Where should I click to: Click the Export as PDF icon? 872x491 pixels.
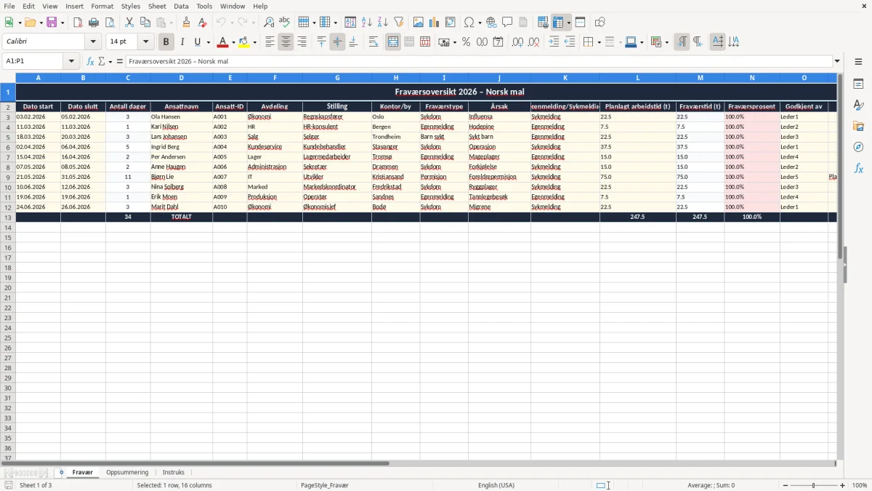tap(78, 23)
